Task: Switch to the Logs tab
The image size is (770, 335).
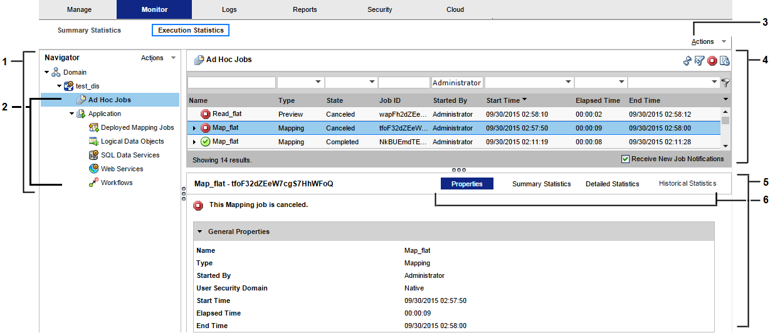Action: pos(229,9)
